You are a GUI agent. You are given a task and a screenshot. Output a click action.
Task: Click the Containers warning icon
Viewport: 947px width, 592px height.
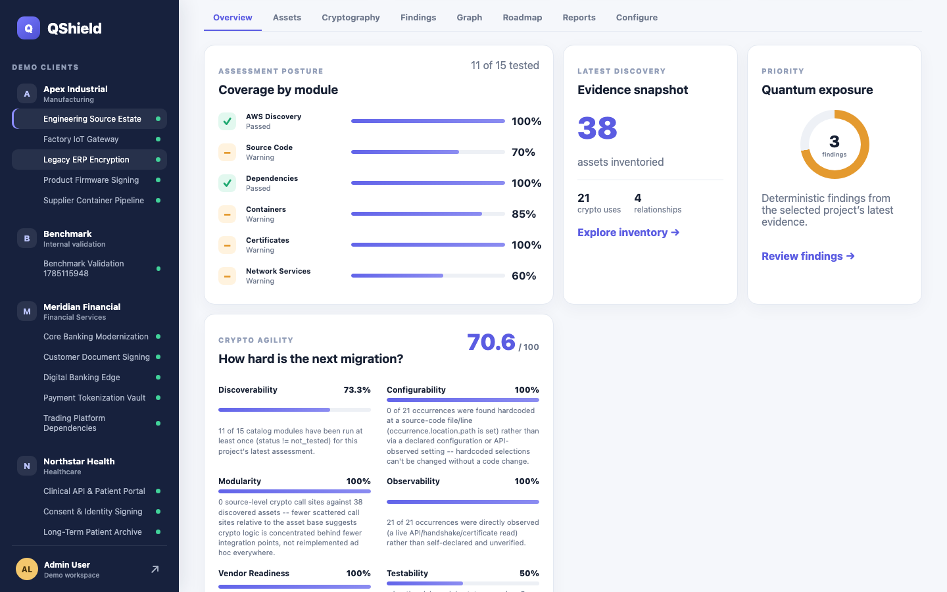227,214
